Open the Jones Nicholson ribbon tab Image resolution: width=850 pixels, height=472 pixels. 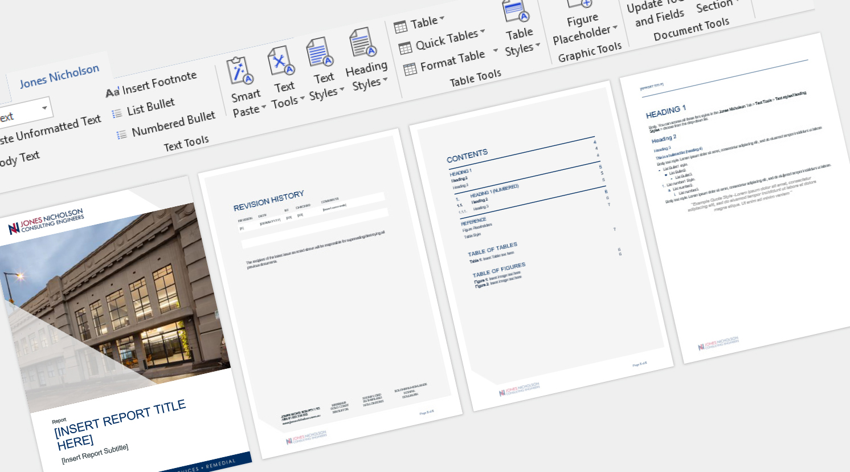pyautogui.click(x=59, y=76)
